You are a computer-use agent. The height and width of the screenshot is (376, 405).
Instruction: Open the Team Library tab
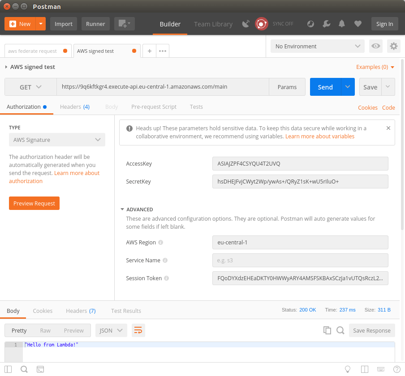(213, 24)
